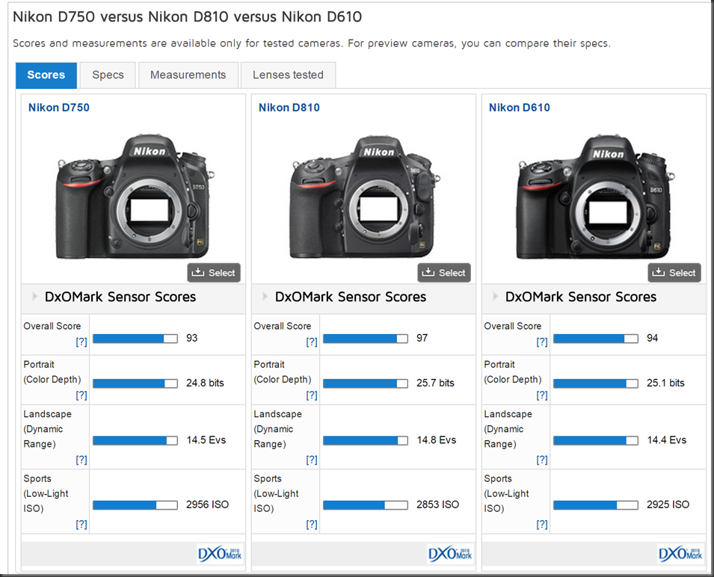Viewport: 714px width, 577px height.
Task: Collapse D810 DxOMark Sensor Scores arrow
Action: 265,297
